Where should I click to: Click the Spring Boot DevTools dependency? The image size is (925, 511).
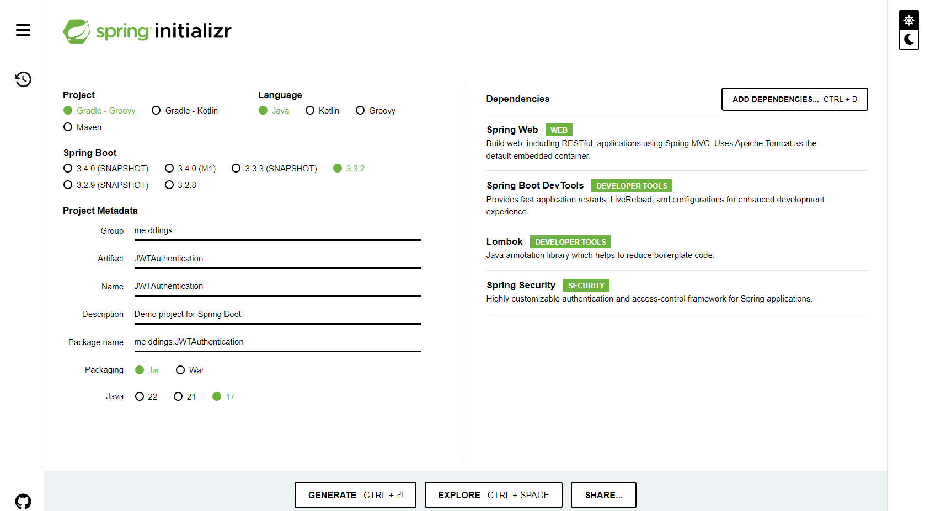pyautogui.click(x=677, y=199)
